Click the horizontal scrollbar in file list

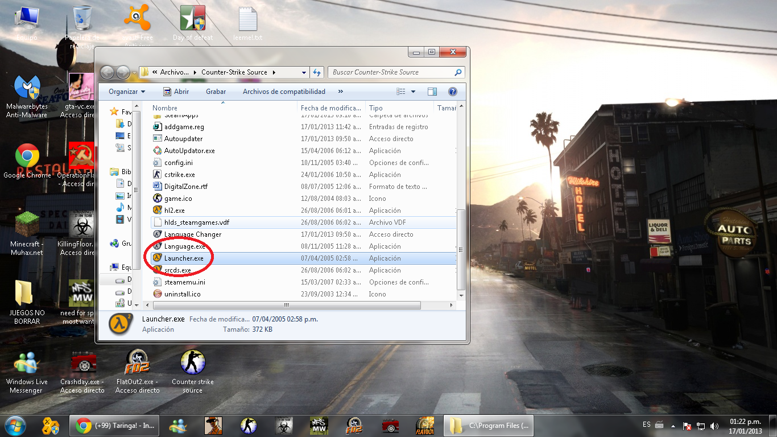(x=284, y=306)
